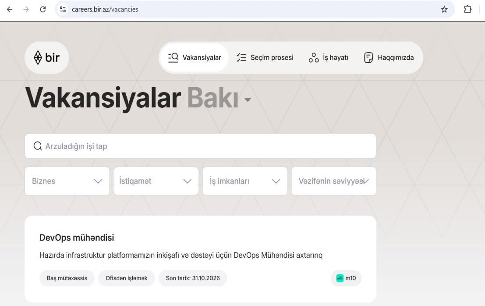Switch to Seçim prosesi tab

tap(265, 57)
